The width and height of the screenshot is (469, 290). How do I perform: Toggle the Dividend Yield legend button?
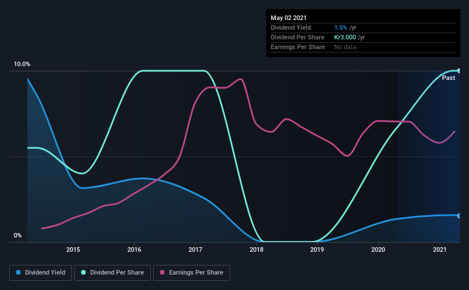click(x=41, y=273)
